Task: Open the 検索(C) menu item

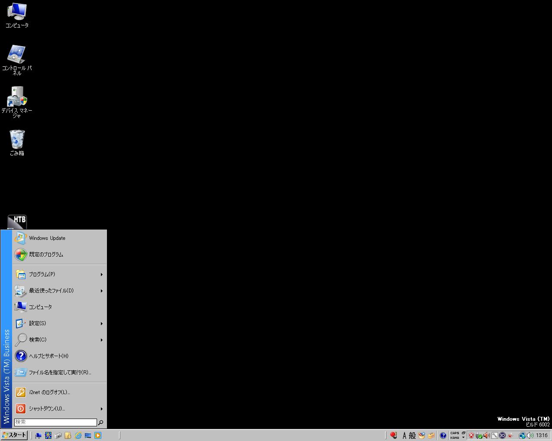Action: [60, 340]
